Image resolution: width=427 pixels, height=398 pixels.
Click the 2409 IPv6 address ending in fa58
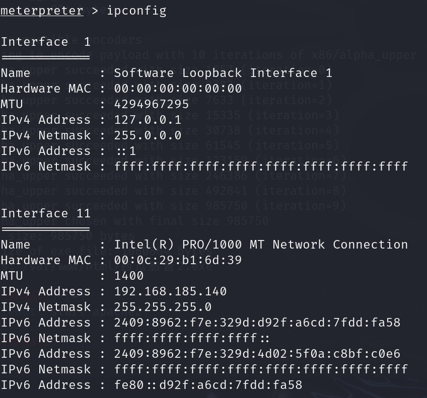(257, 323)
